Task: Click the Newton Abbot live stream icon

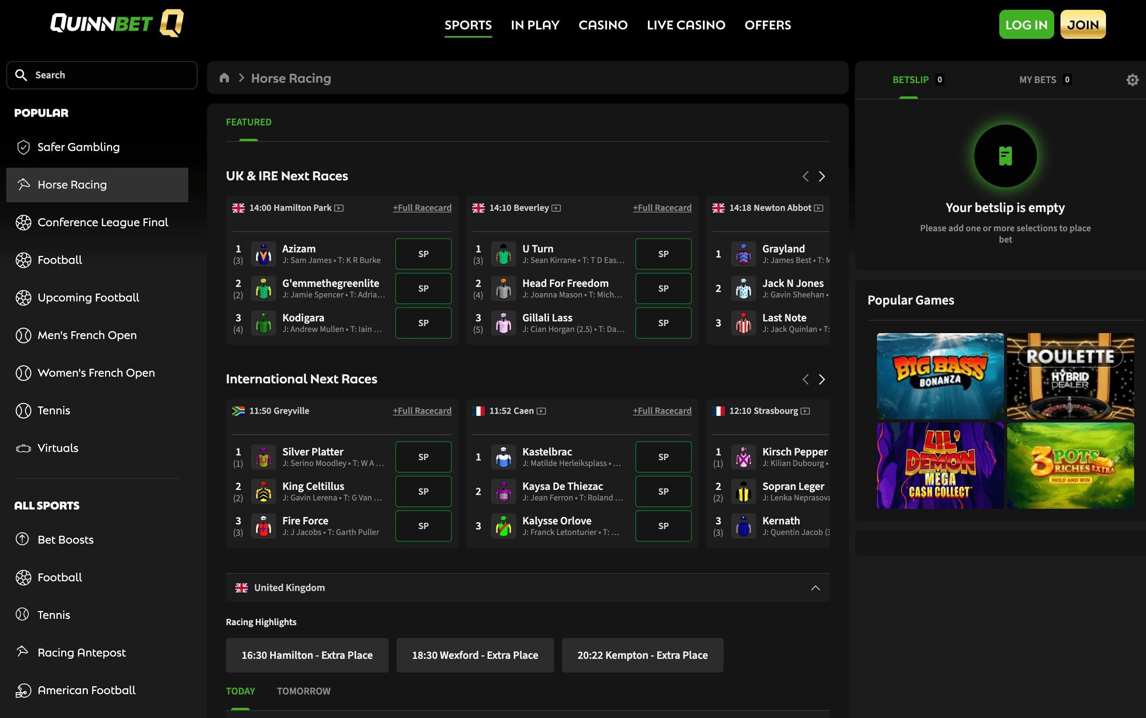Action: pyautogui.click(x=819, y=208)
